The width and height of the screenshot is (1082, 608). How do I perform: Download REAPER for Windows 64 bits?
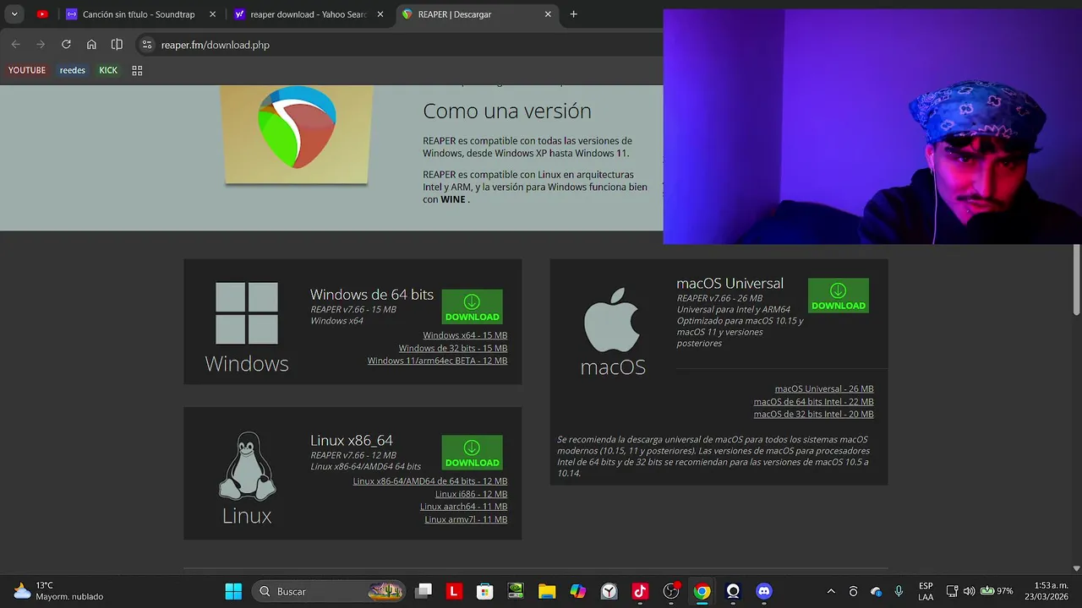[472, 307]
